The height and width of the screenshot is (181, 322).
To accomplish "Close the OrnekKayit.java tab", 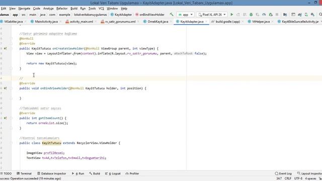I will (171, 22).
